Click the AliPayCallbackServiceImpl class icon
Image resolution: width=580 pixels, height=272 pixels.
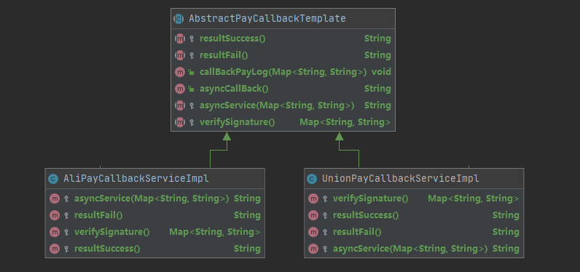click(53, 179)
